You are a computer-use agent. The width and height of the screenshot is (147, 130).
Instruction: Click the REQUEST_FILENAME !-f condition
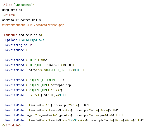[x=35, y=80]
